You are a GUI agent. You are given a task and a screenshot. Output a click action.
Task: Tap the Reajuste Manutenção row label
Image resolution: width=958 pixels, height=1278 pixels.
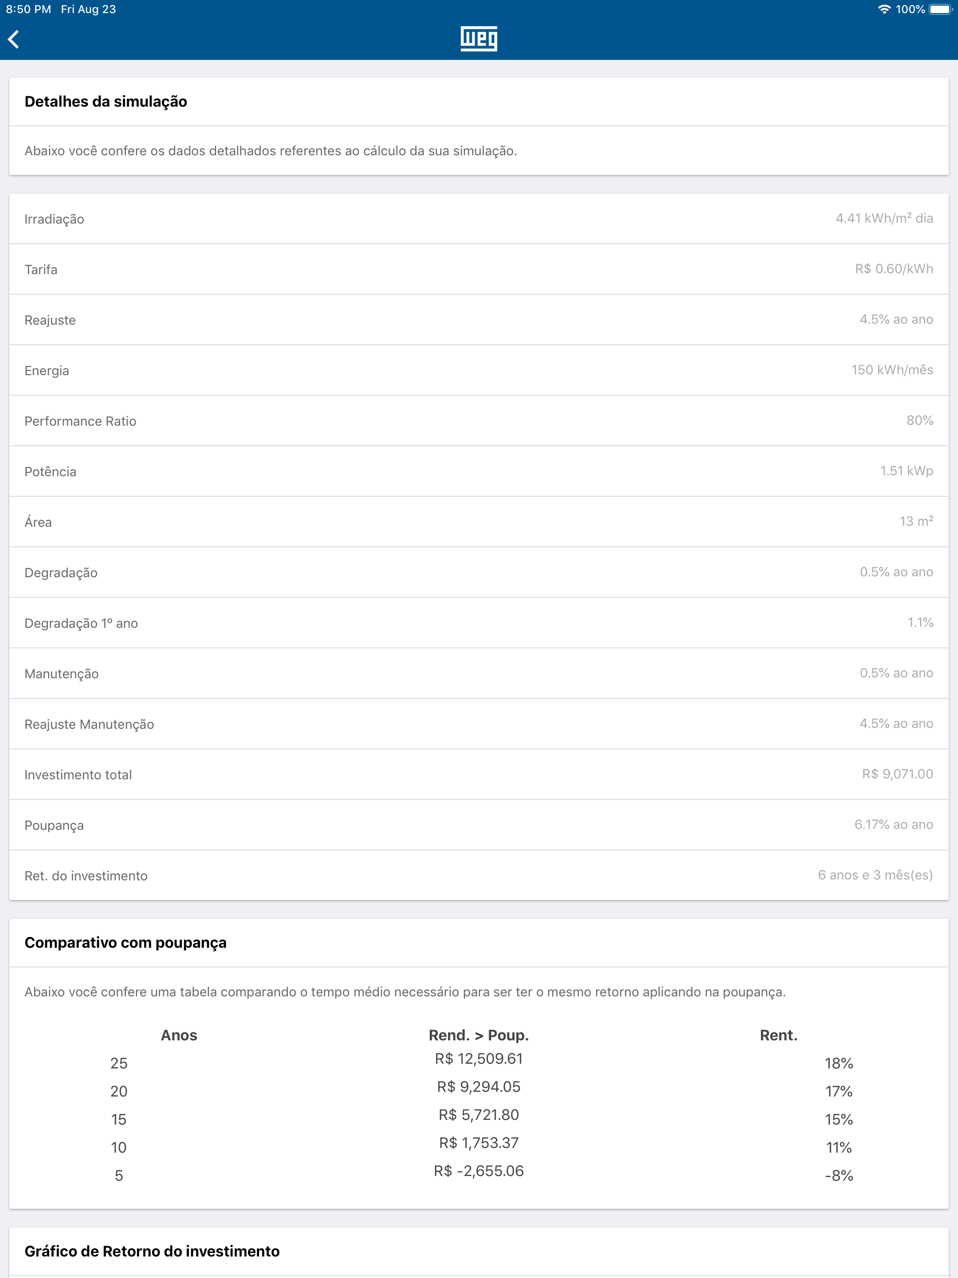(x=89, y=725)
